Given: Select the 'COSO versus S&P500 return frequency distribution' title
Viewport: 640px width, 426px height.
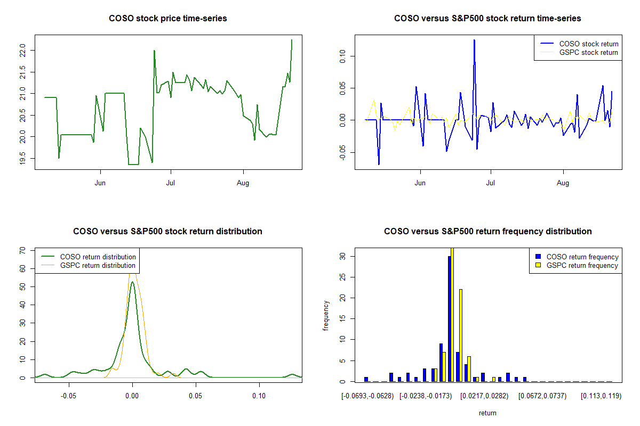Looking at the screenshot, I should (487, 232).
